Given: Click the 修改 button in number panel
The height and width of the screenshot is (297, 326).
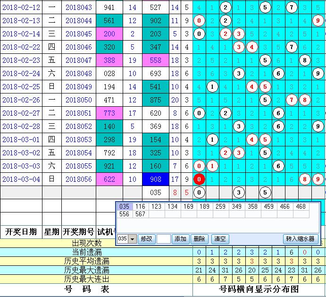Looking at the screenshot, I should pos(147,239).
